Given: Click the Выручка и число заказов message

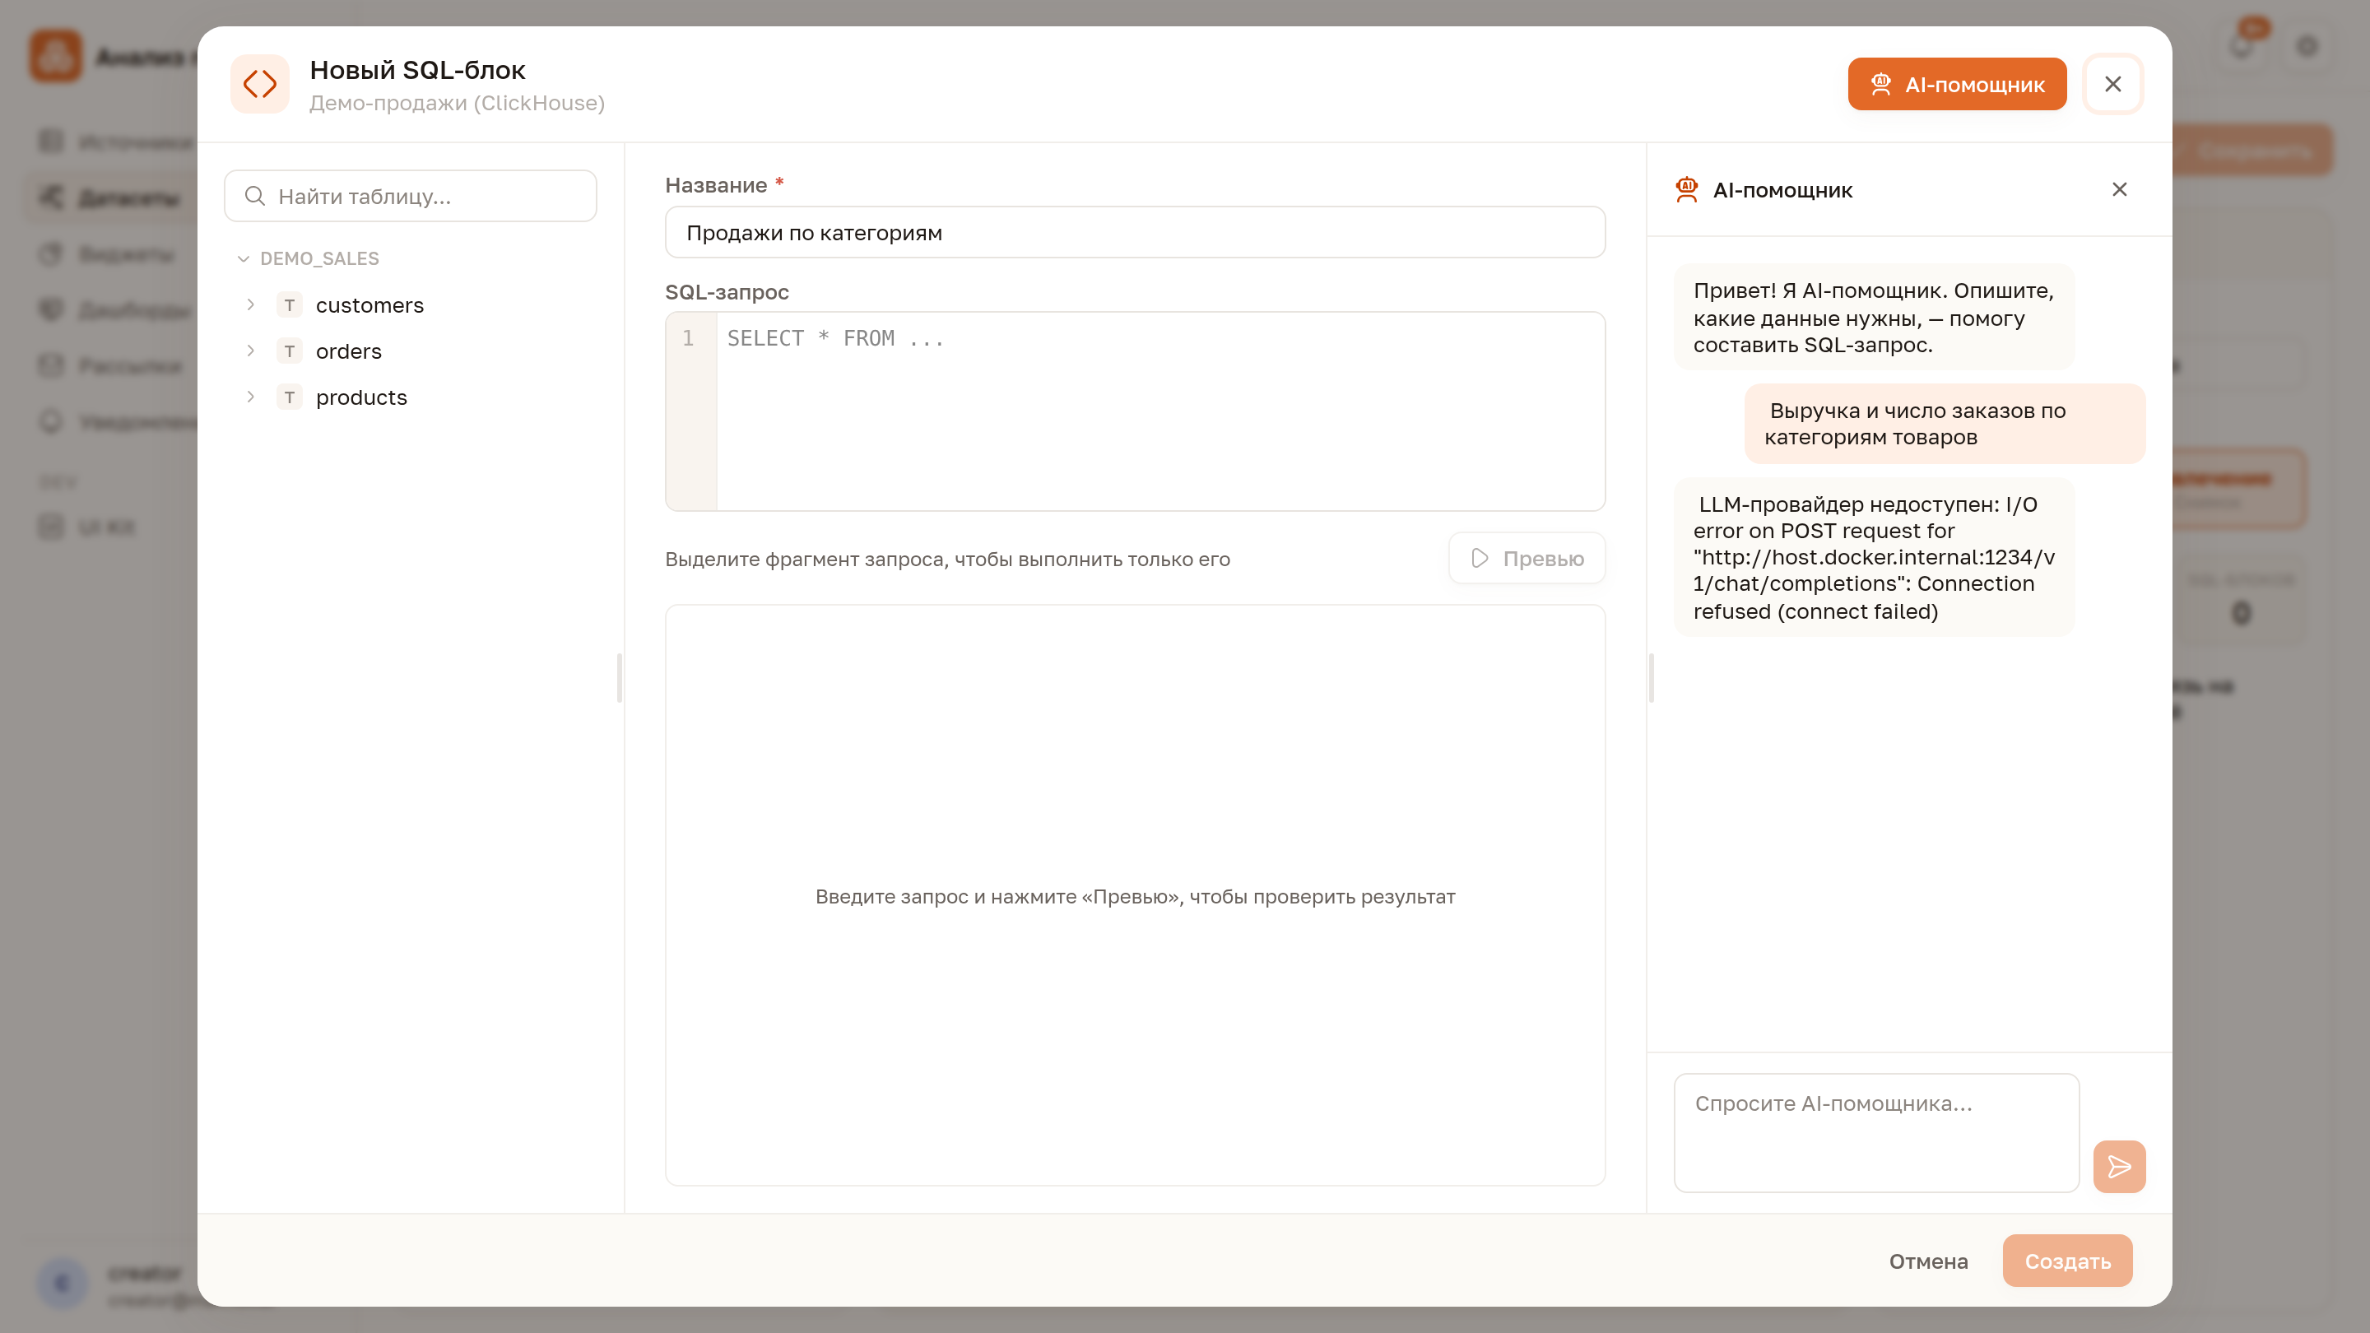Looking at the screenshot, I should point(1945,424).
